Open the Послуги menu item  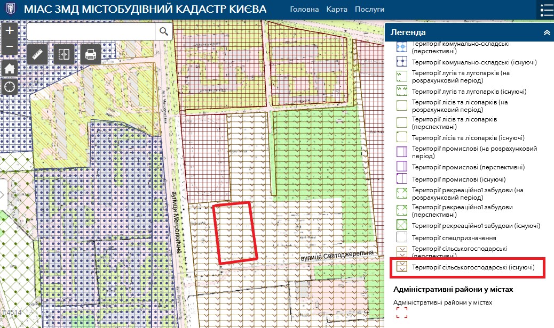pos(369,10)
